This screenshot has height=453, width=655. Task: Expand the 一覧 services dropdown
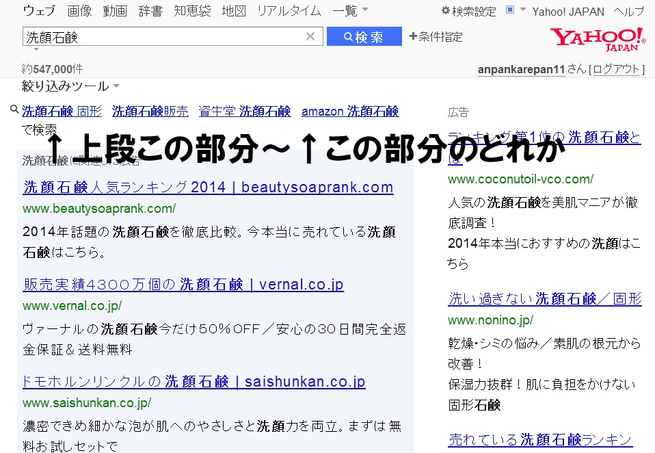tap(350, 11)
